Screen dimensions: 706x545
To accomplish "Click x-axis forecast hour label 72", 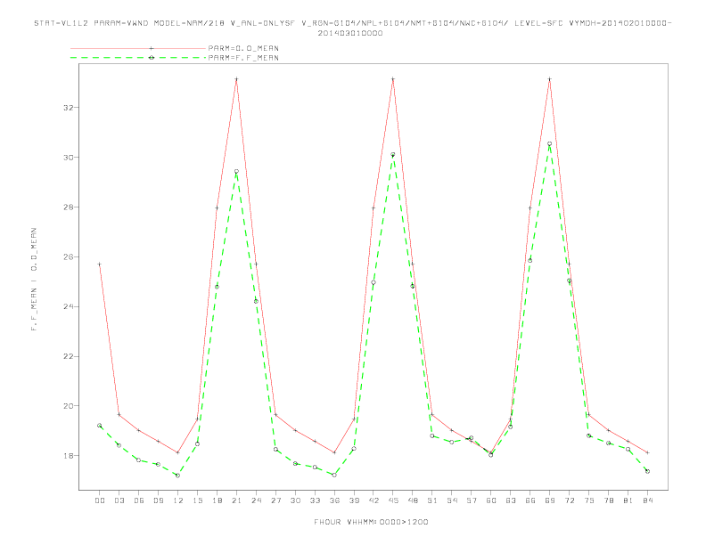I will tap(570, 500).
